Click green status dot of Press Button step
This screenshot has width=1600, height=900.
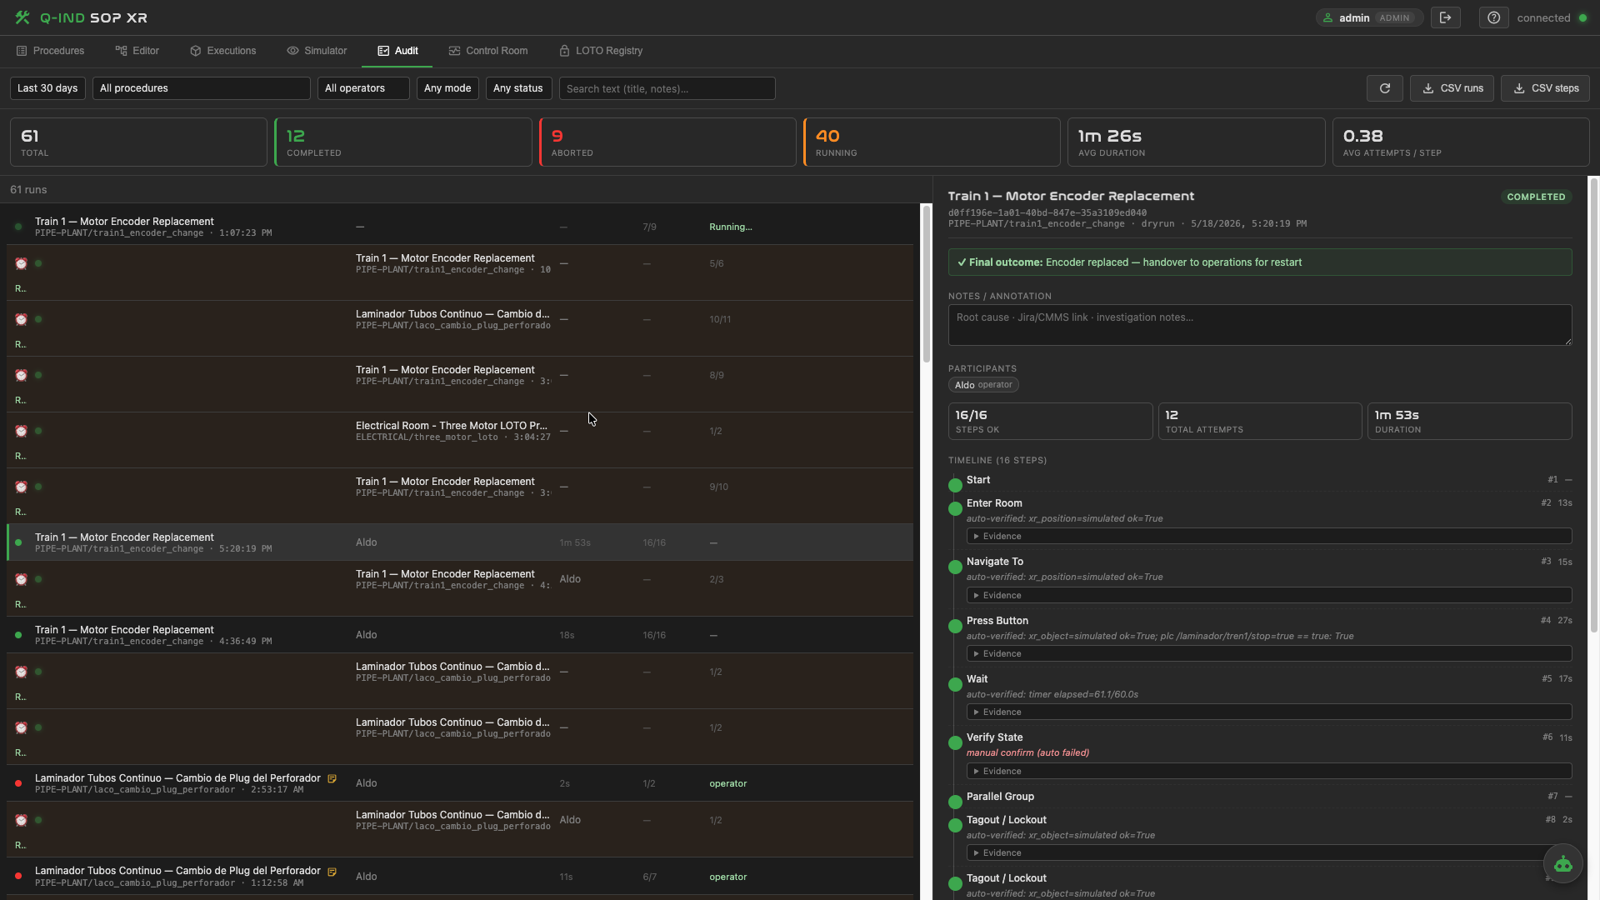click(955, 626)
